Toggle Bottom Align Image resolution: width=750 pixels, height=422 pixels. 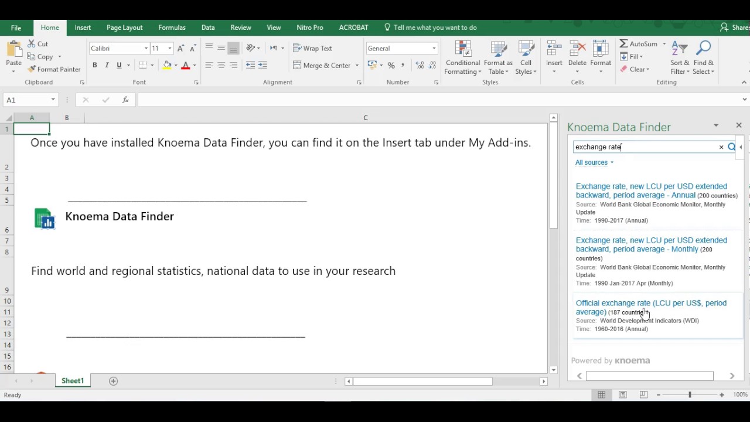233,48
